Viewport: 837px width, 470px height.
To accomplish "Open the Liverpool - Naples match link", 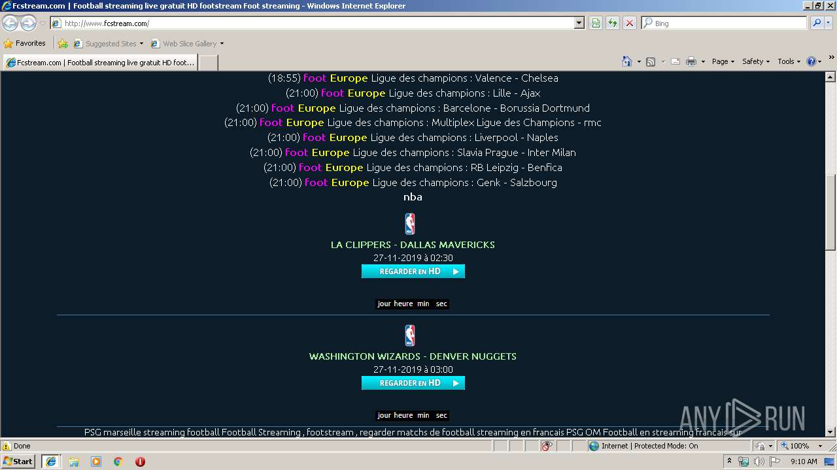I will tap(413, 137).
